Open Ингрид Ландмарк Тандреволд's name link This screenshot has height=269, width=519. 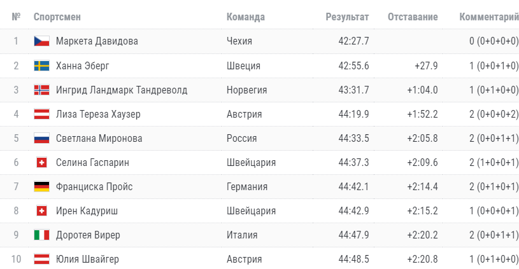tap(122, 90)
